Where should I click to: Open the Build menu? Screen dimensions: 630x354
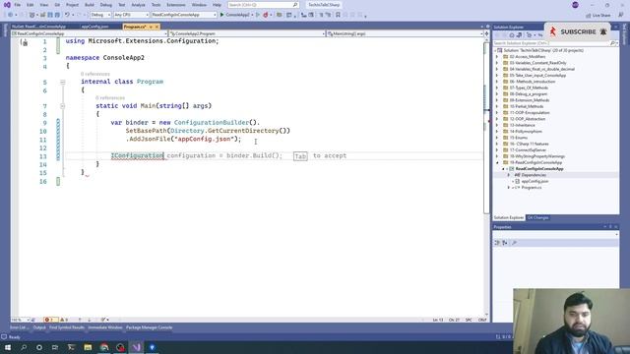point(90,5)
